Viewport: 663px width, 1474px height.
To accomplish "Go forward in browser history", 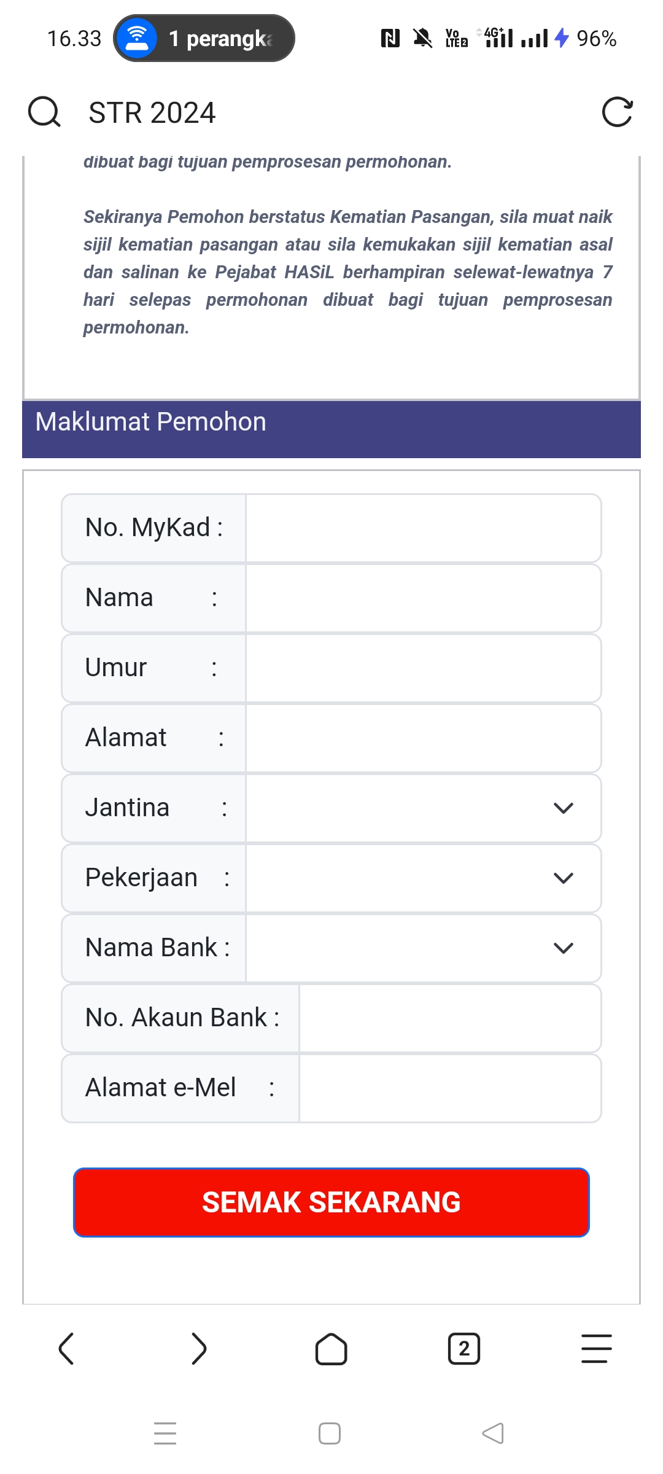I will 199,1349.
